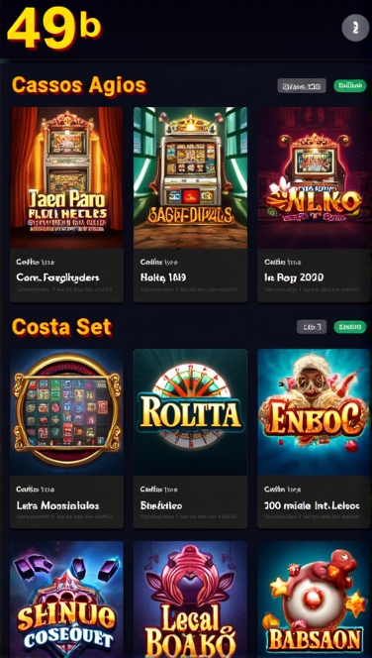372x658 pixels.
Task: Click the gray button beside Costa Set
Action: point(312,327)
